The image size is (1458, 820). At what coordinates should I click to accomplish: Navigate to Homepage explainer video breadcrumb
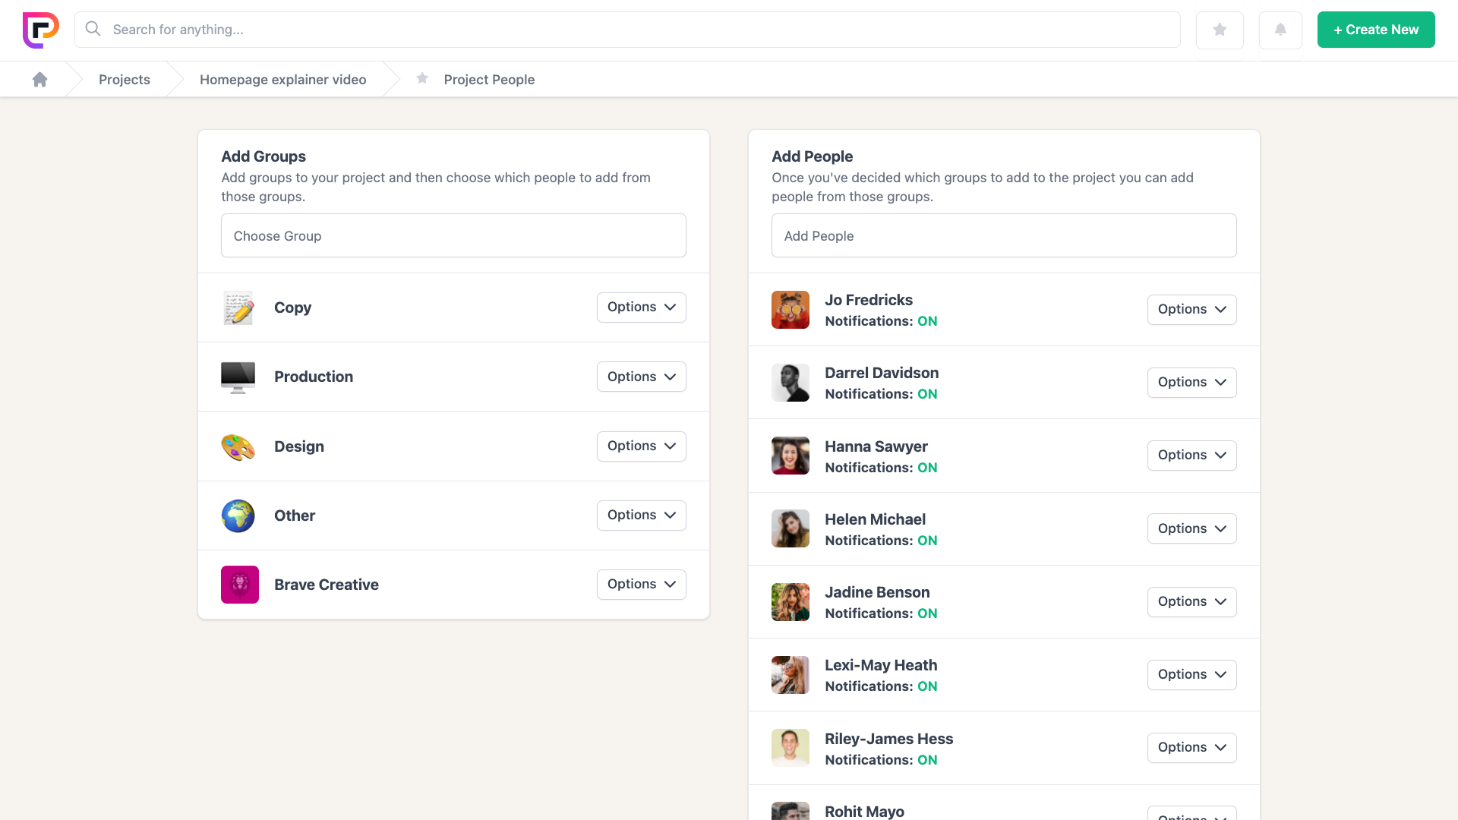[x=282, y=80]
